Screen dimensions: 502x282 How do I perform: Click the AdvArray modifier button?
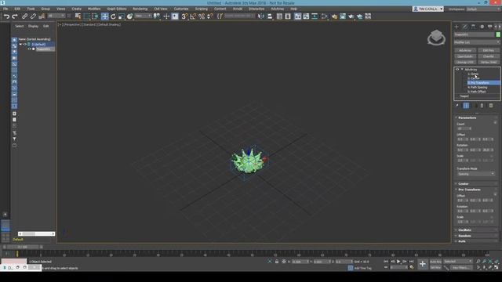tap(465, 50)
